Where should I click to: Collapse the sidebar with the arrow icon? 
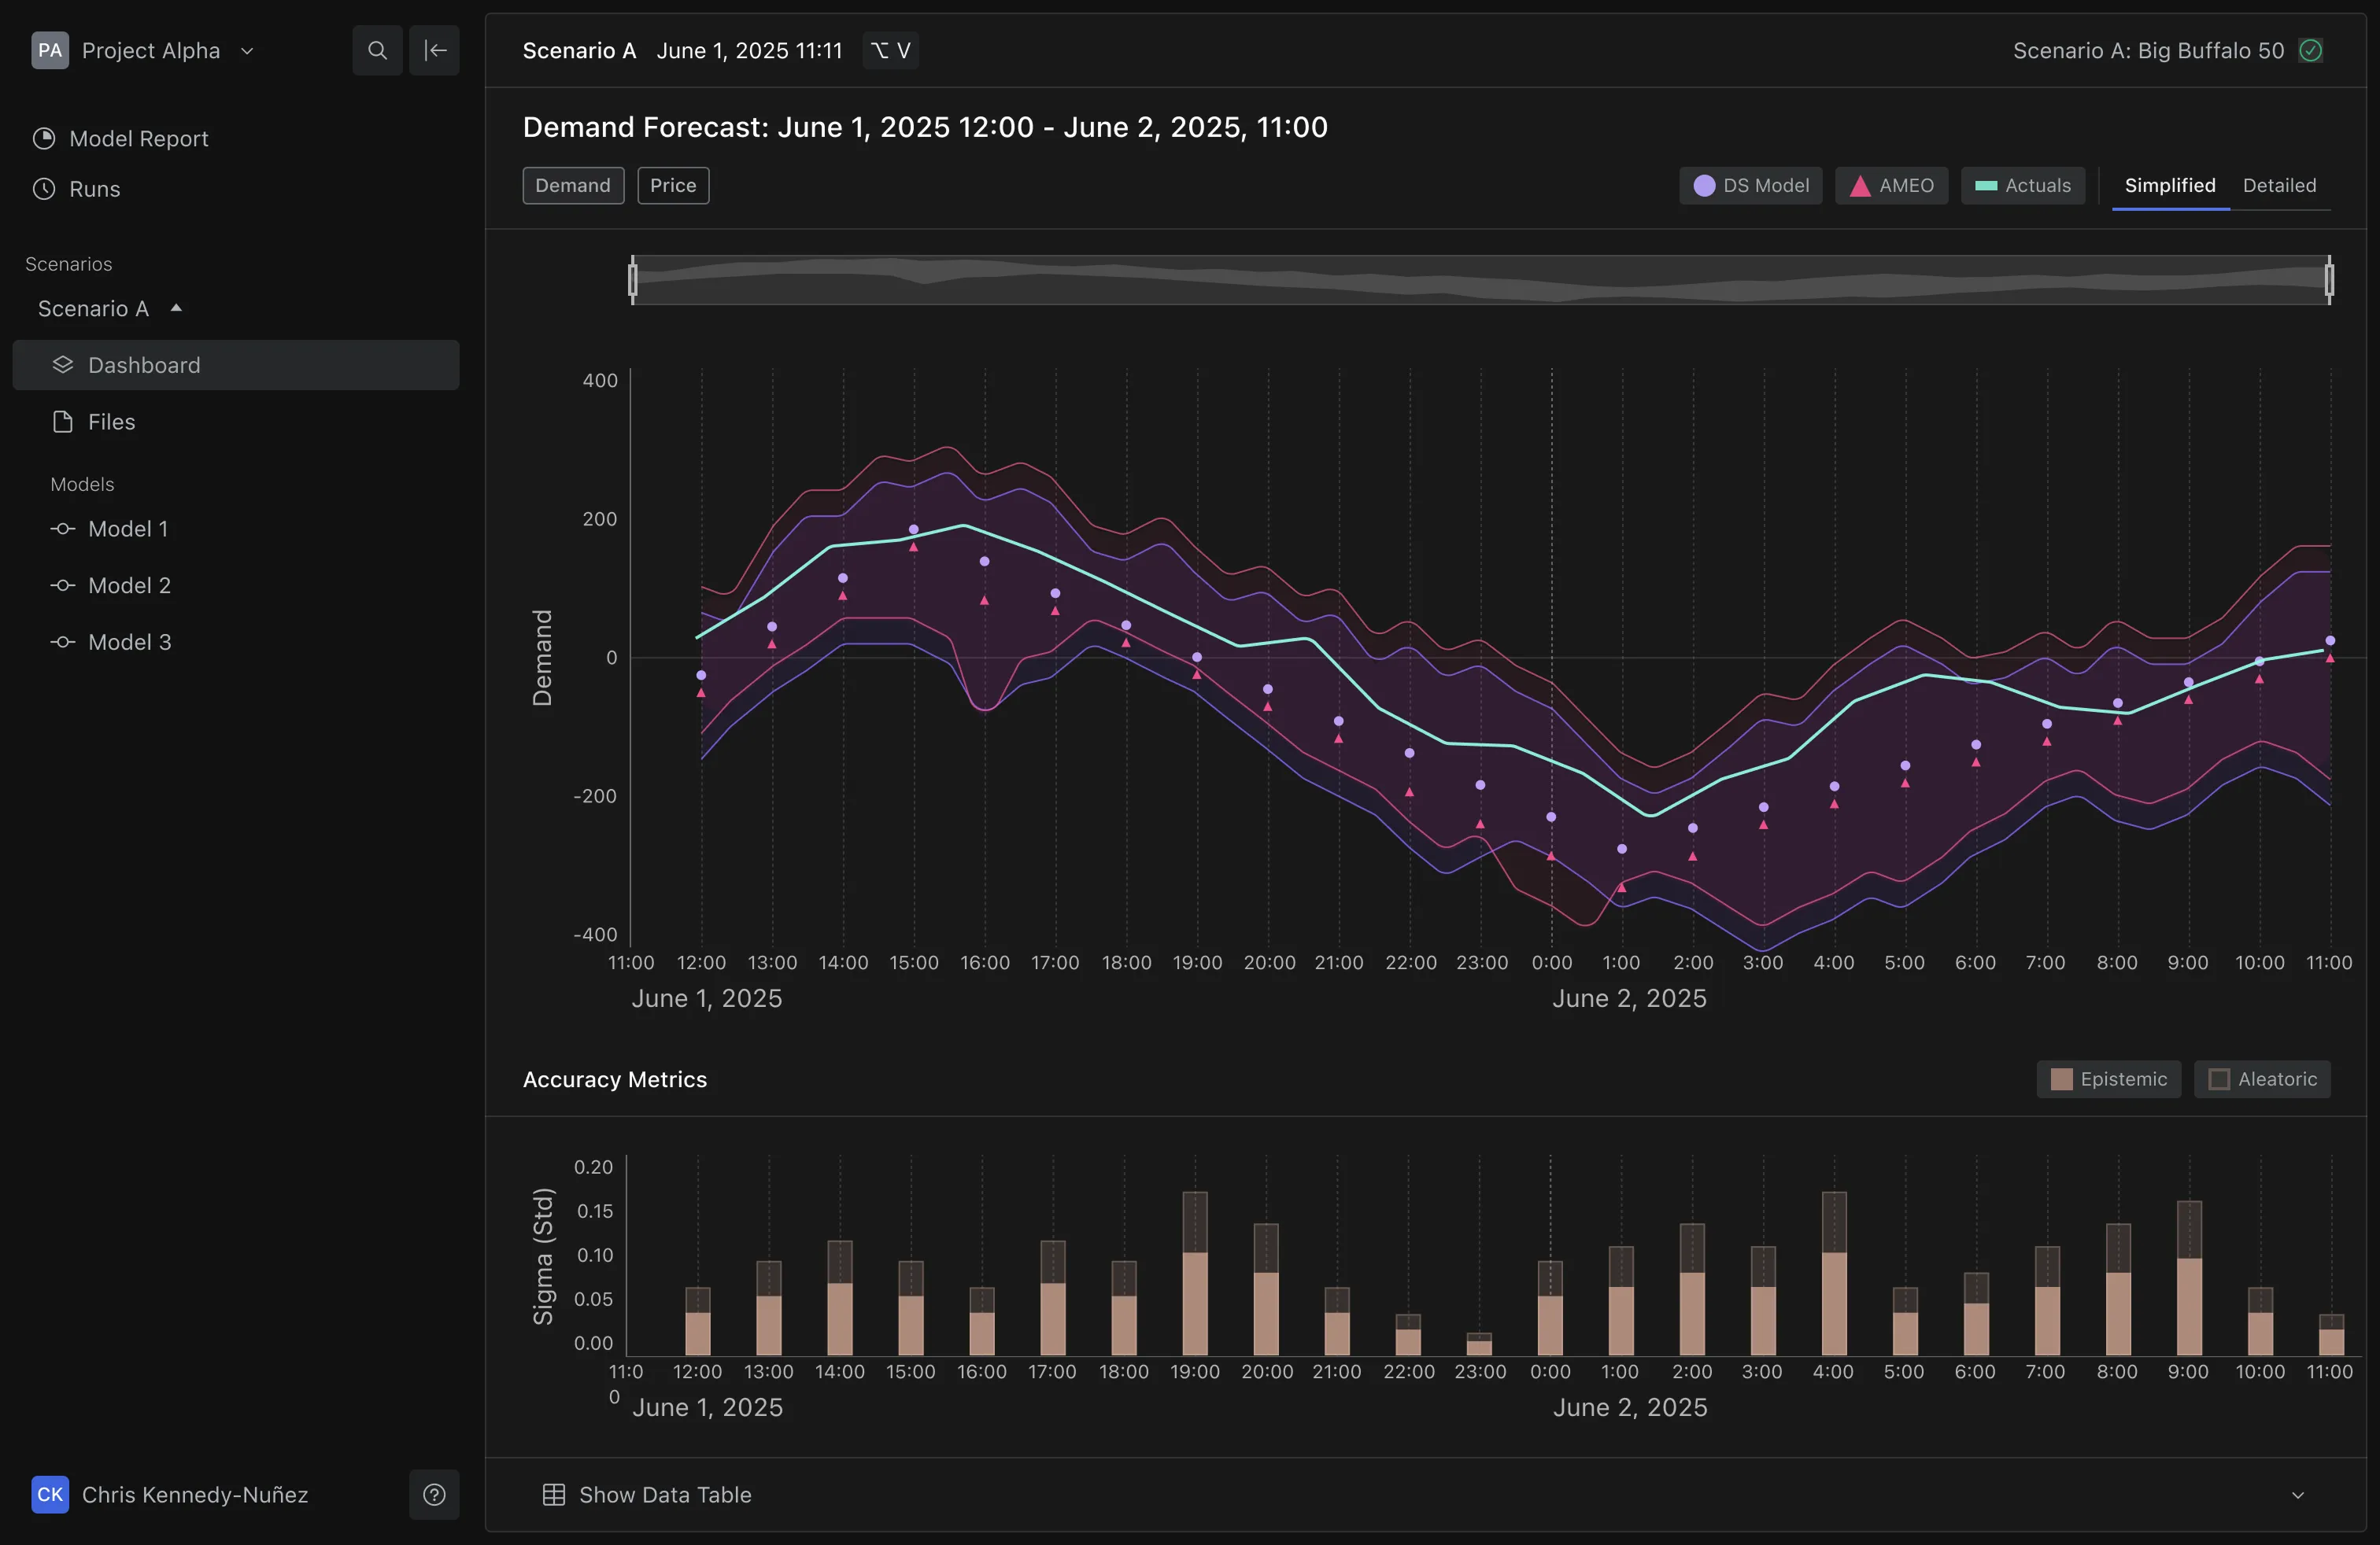(x=435, y=50)
